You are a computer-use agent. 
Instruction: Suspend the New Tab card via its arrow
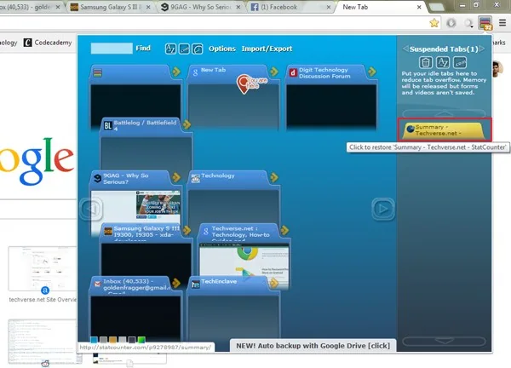pyautogui.click(x=274, y=72)
